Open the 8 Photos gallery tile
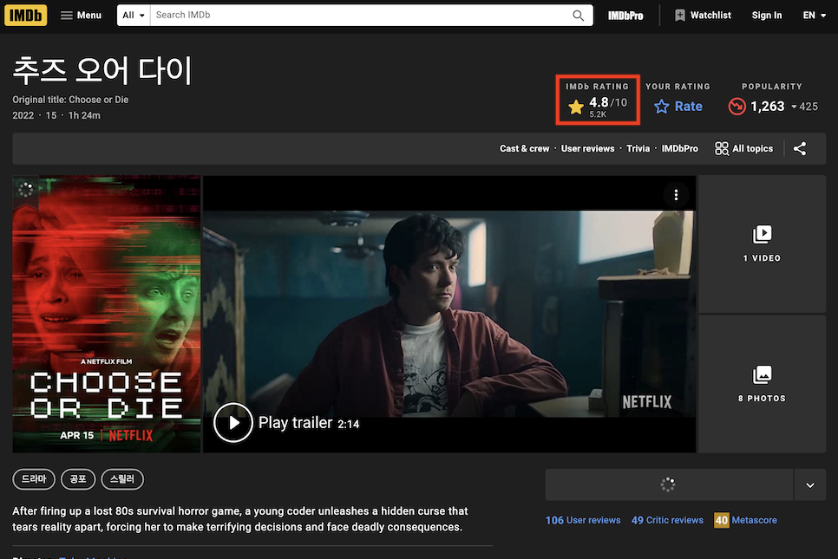This screenshot has height=559, width=838. click(x=762, y=384)
